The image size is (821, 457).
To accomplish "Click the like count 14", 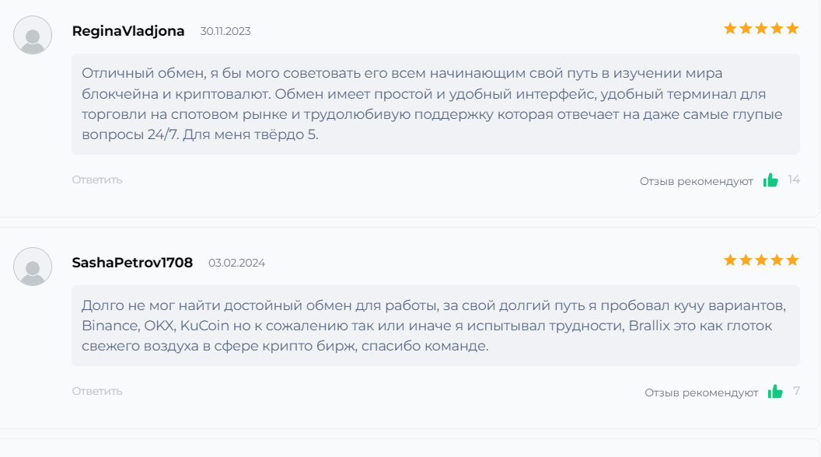I will (x=794, y=180).
